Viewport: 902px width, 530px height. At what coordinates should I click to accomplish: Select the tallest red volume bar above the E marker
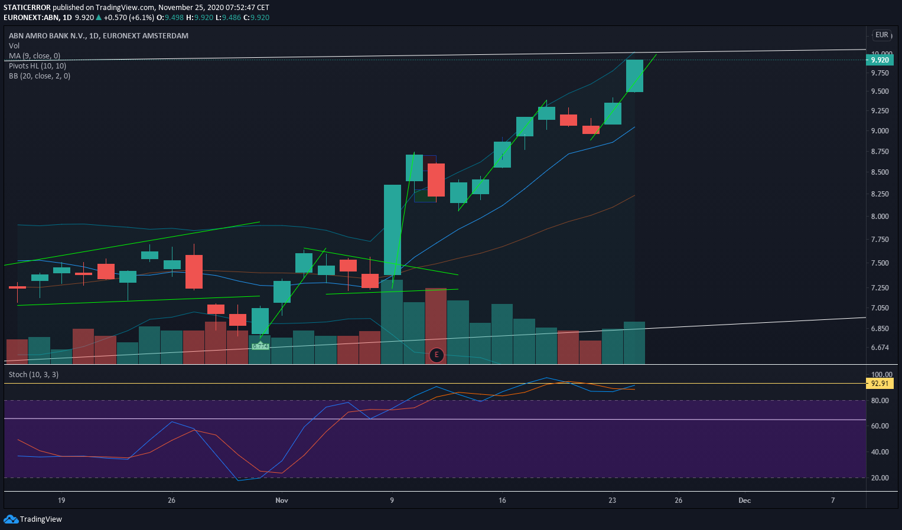pos(436,326)
